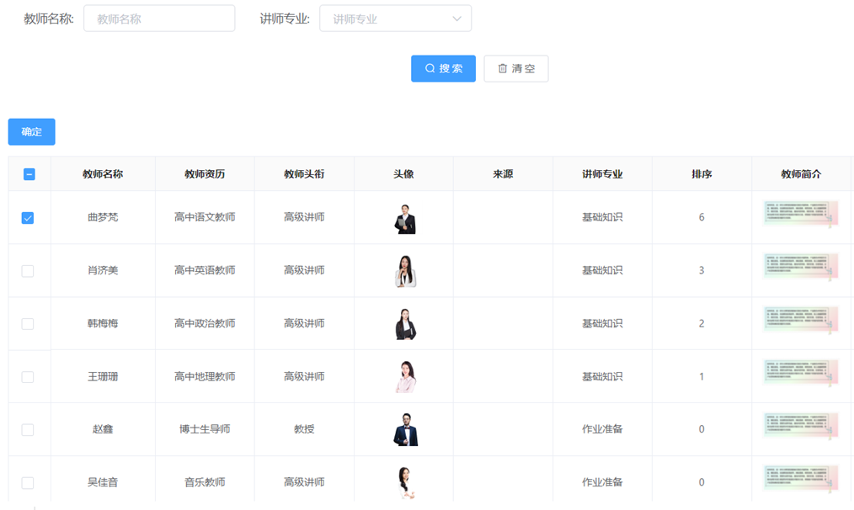Check the checkbox for 韩梅梅
The width and height of the screenshot is (854, 510).
point(29,322)
